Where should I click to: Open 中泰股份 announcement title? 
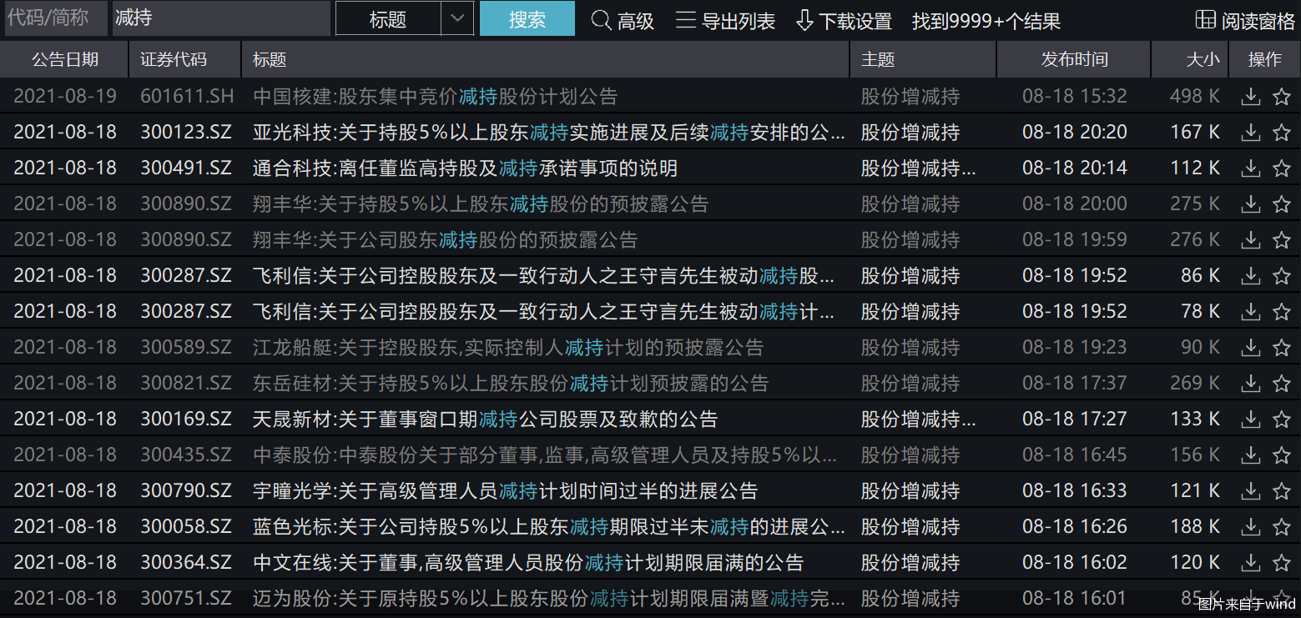[545, 455]
